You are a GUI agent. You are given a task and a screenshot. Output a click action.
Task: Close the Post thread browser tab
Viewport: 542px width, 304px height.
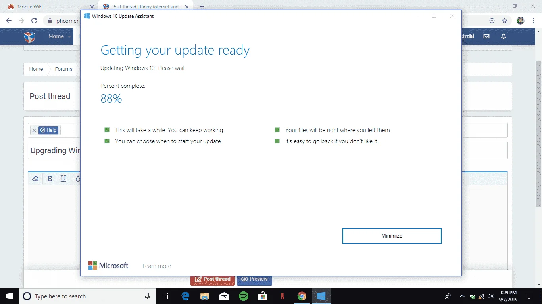tap(187, 7)
